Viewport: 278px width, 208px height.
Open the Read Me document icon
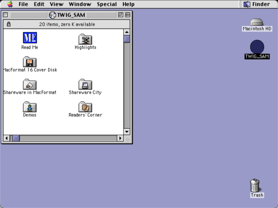pyautogui.click(x=30, y=38)
